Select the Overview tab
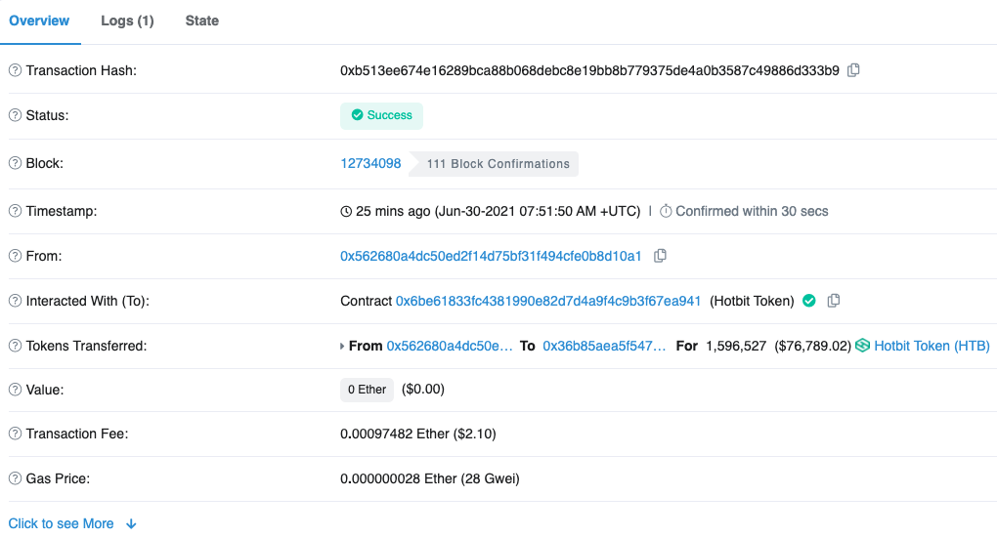 39,21
